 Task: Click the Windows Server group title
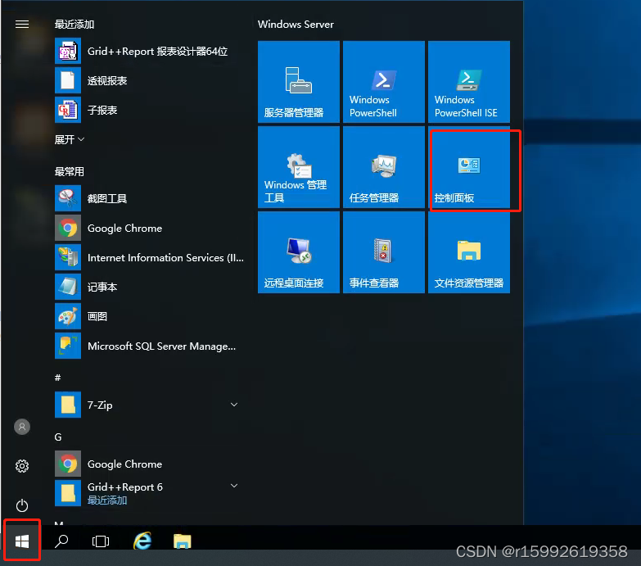pyautogui.click(x=296, y=25)
